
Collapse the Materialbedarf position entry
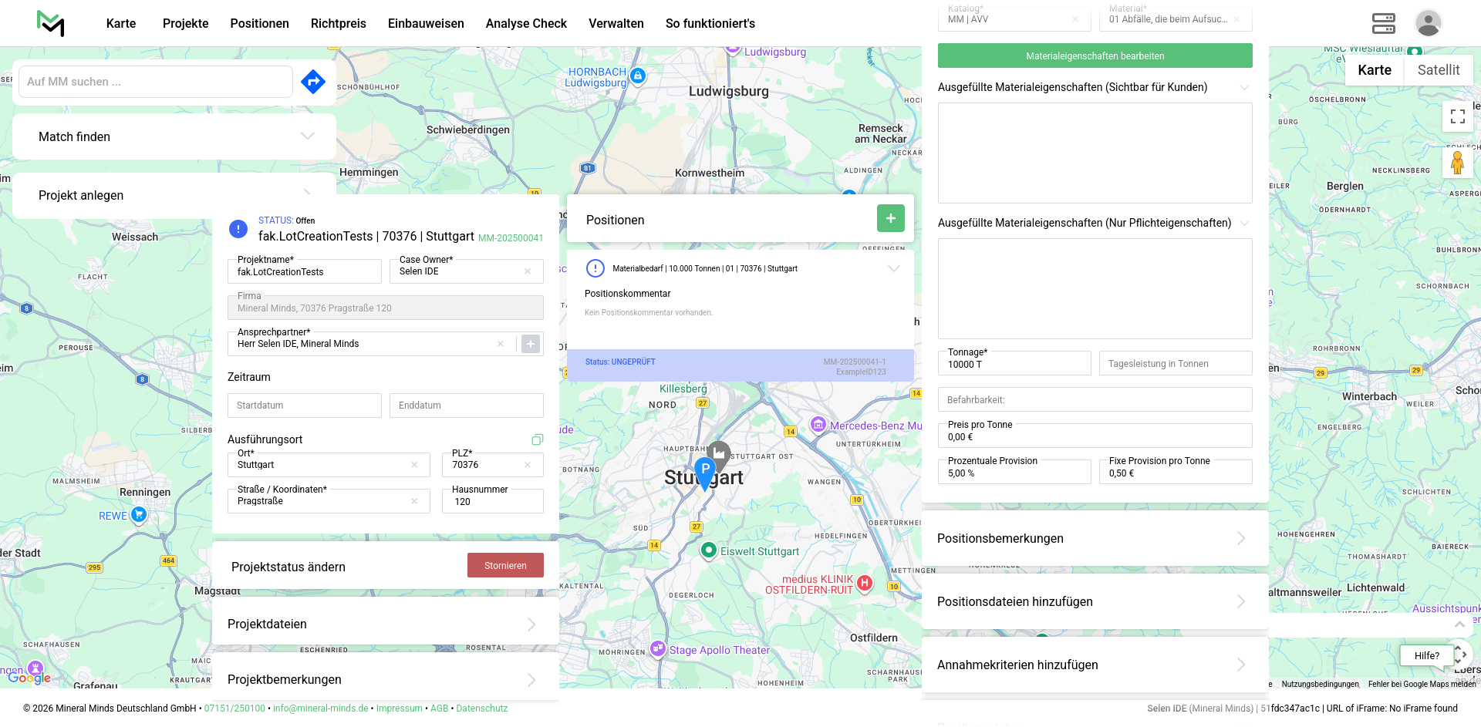click(x=893, y=268)
